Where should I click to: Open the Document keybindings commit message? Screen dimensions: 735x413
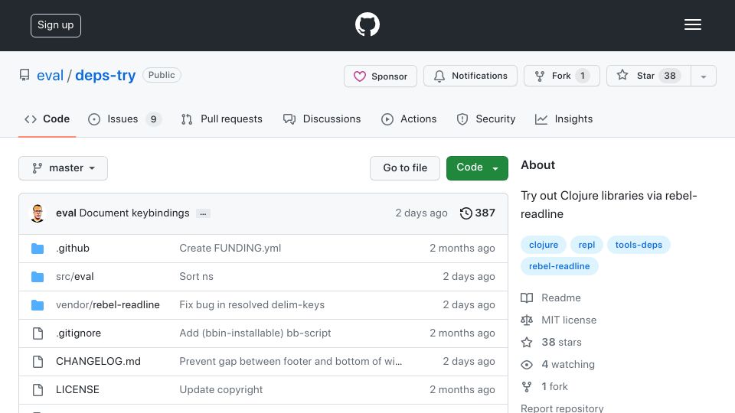135,213
